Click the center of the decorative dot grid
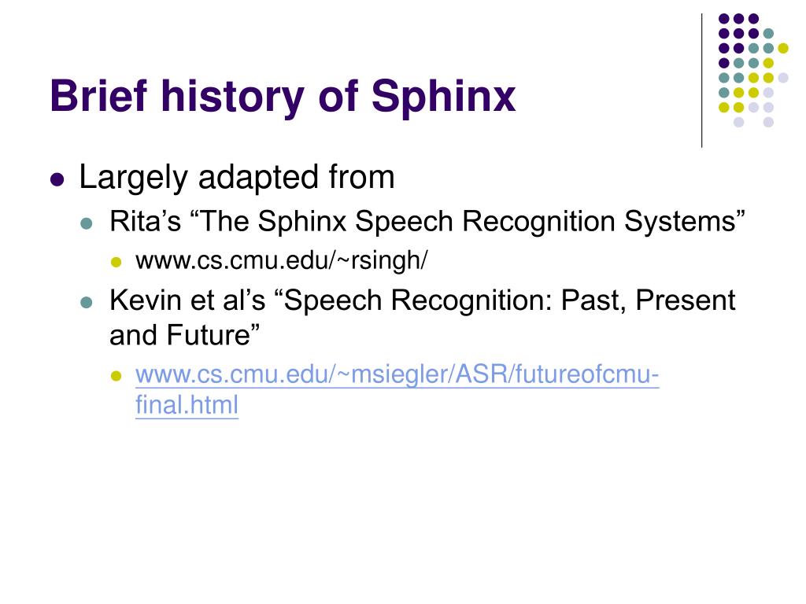Viewport: 806px width, 604px height. [x=753, y=70]
